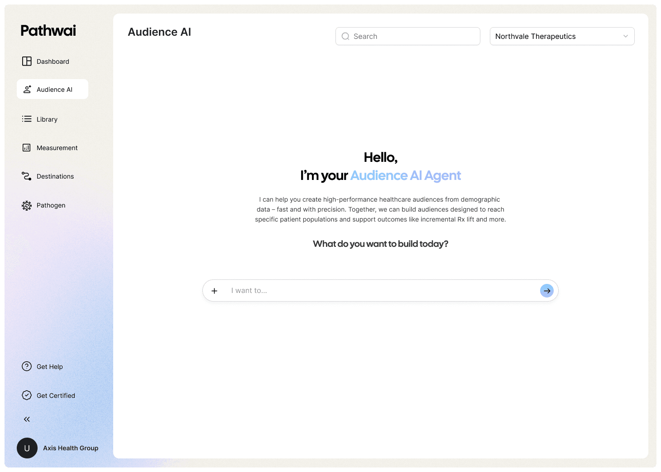Click the Library list icon

pos(27,119)
